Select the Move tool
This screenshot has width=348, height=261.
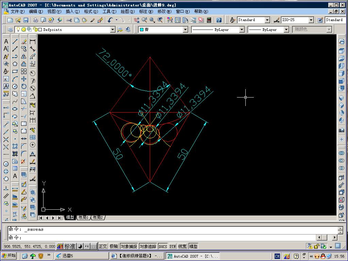tap(24, 79)
